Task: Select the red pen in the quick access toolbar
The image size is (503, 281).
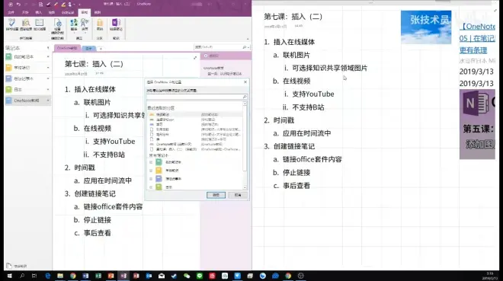Action: (x=56, y=5)
